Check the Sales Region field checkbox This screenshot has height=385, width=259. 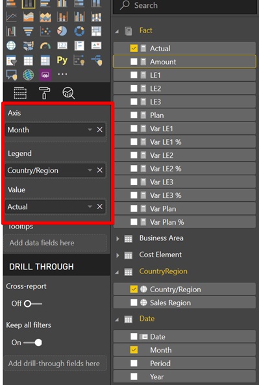(x=134, y=303)
